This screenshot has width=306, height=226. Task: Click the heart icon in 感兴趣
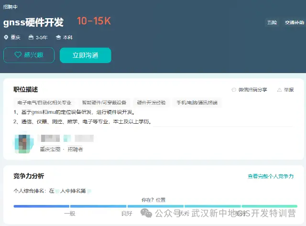pos(18,55)
